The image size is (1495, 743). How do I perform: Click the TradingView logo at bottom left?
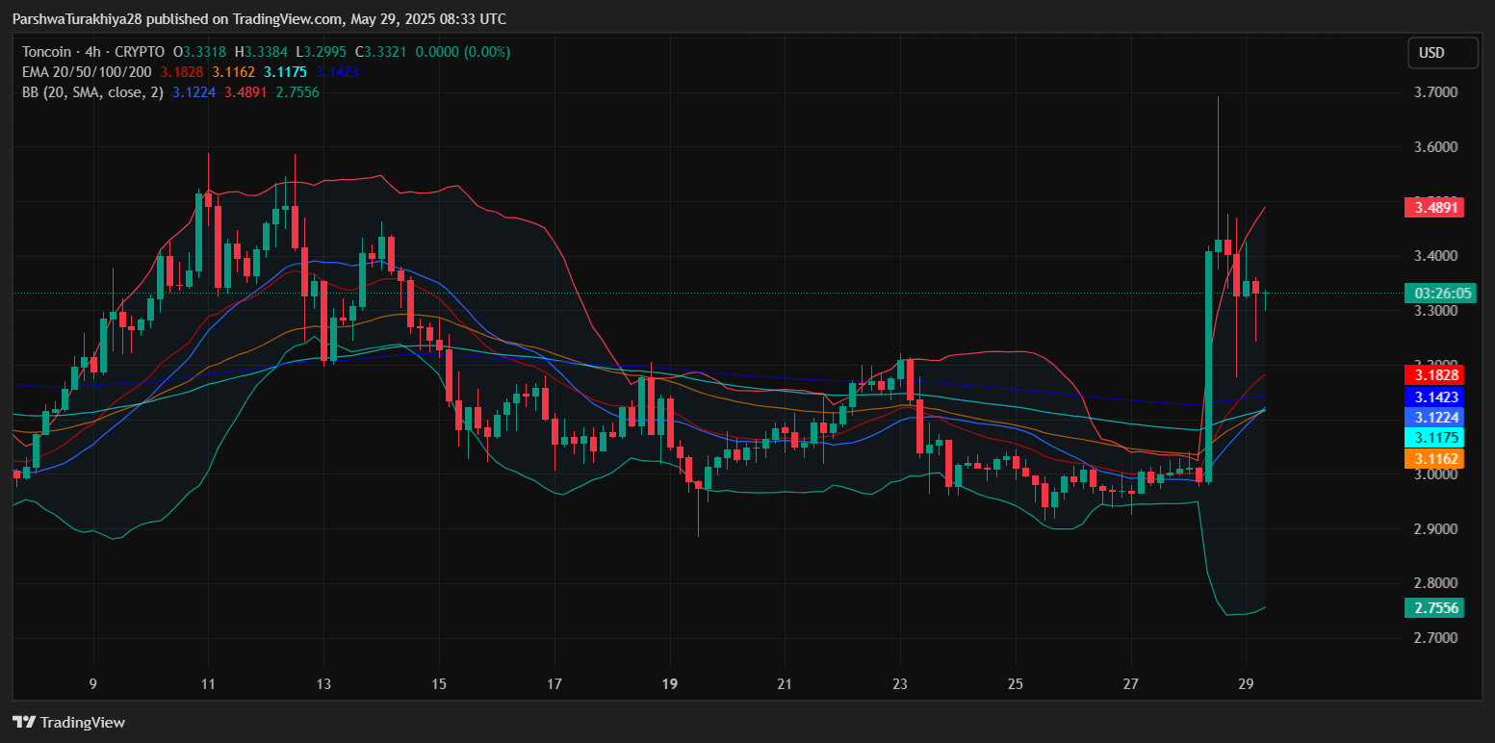68,722
